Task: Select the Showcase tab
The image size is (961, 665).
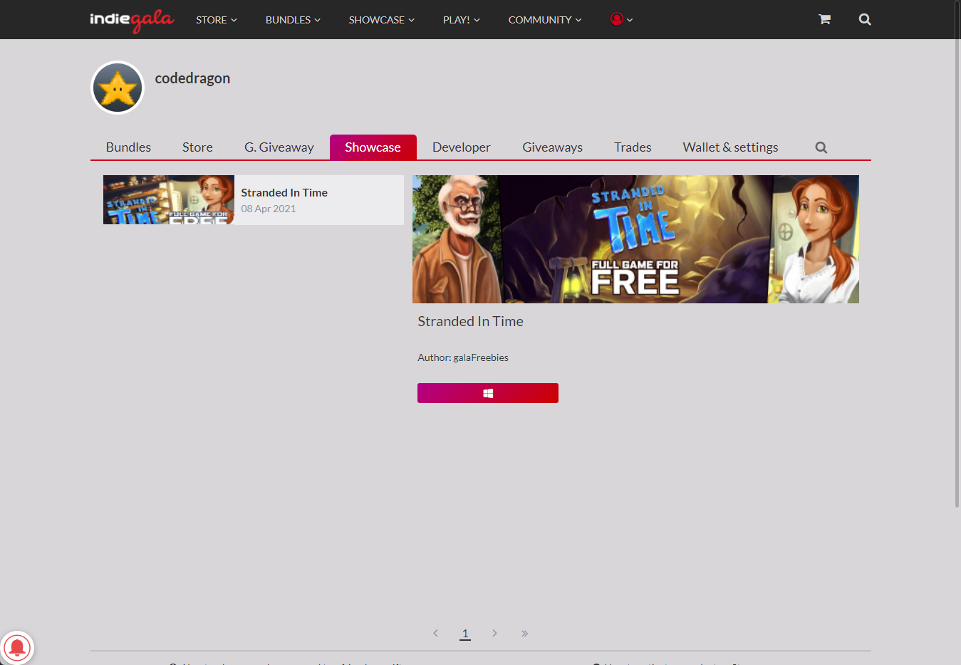Action: point(373,147)
